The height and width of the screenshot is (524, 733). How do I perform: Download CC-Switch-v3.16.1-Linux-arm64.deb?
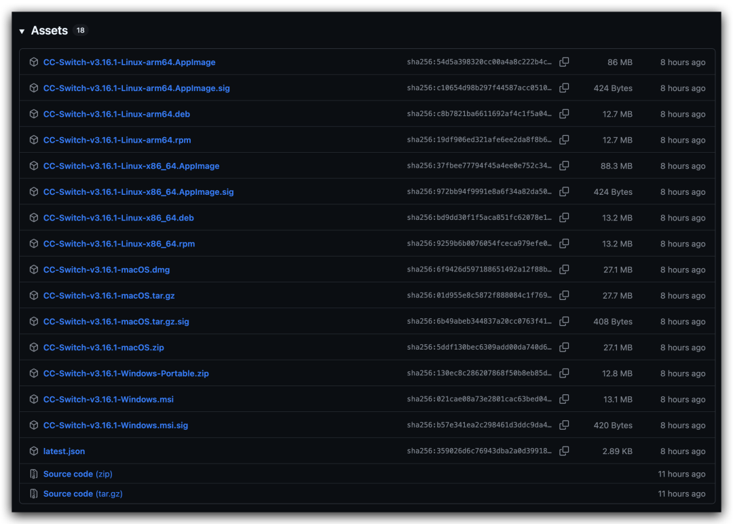(x=117, y=114)
